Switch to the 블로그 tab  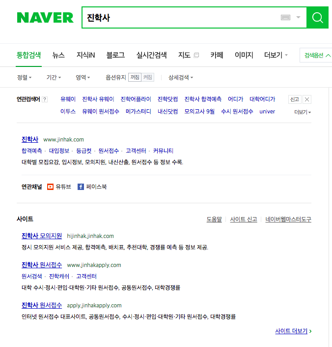[x=115, y=55]
